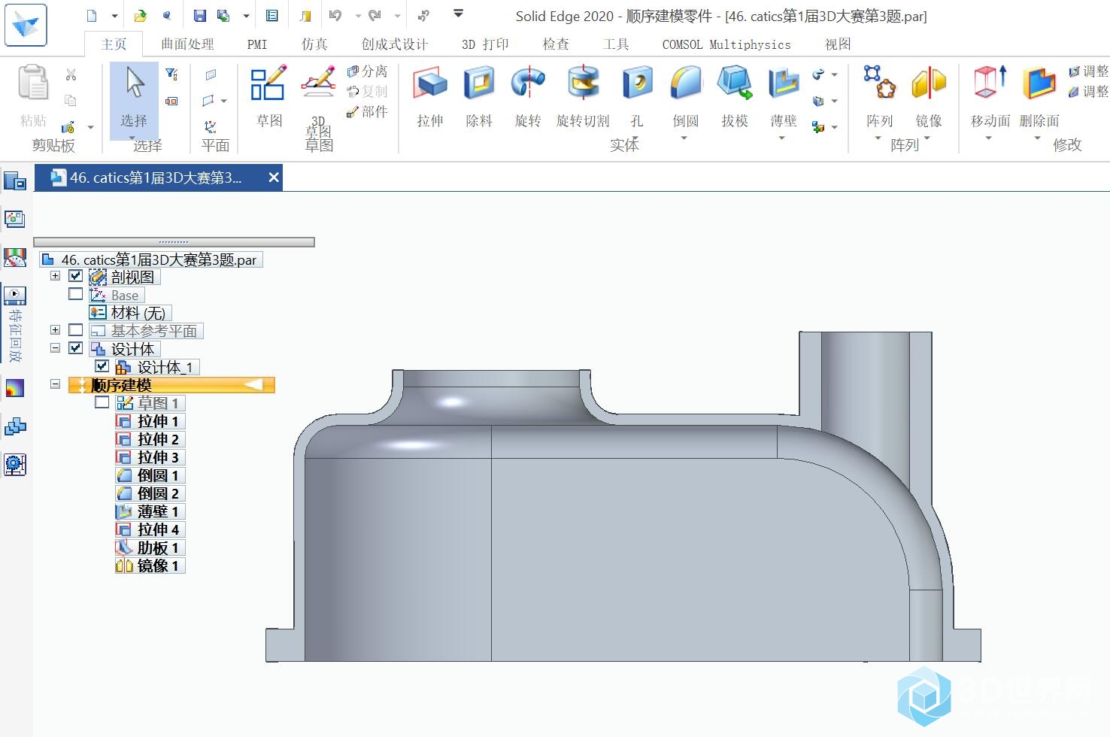The image size is (1110, 737).
Task: Toggle the Base checkbox in the tree
Action: (75, 294)
